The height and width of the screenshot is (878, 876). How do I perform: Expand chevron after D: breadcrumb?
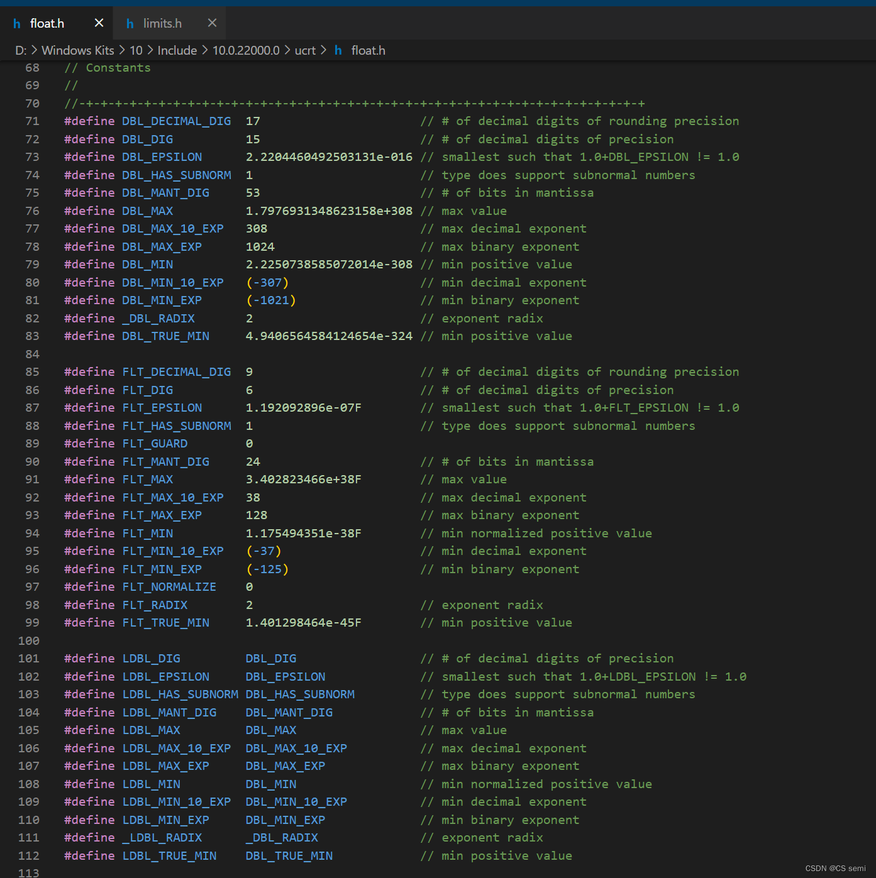34,50
